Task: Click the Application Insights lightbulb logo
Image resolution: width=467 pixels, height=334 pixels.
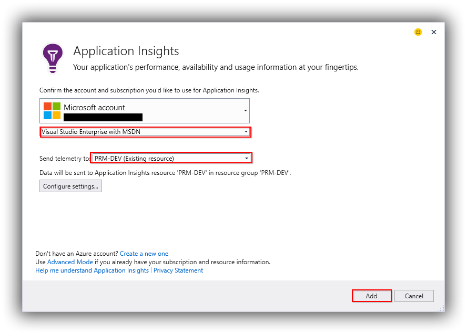Action: 53,58
